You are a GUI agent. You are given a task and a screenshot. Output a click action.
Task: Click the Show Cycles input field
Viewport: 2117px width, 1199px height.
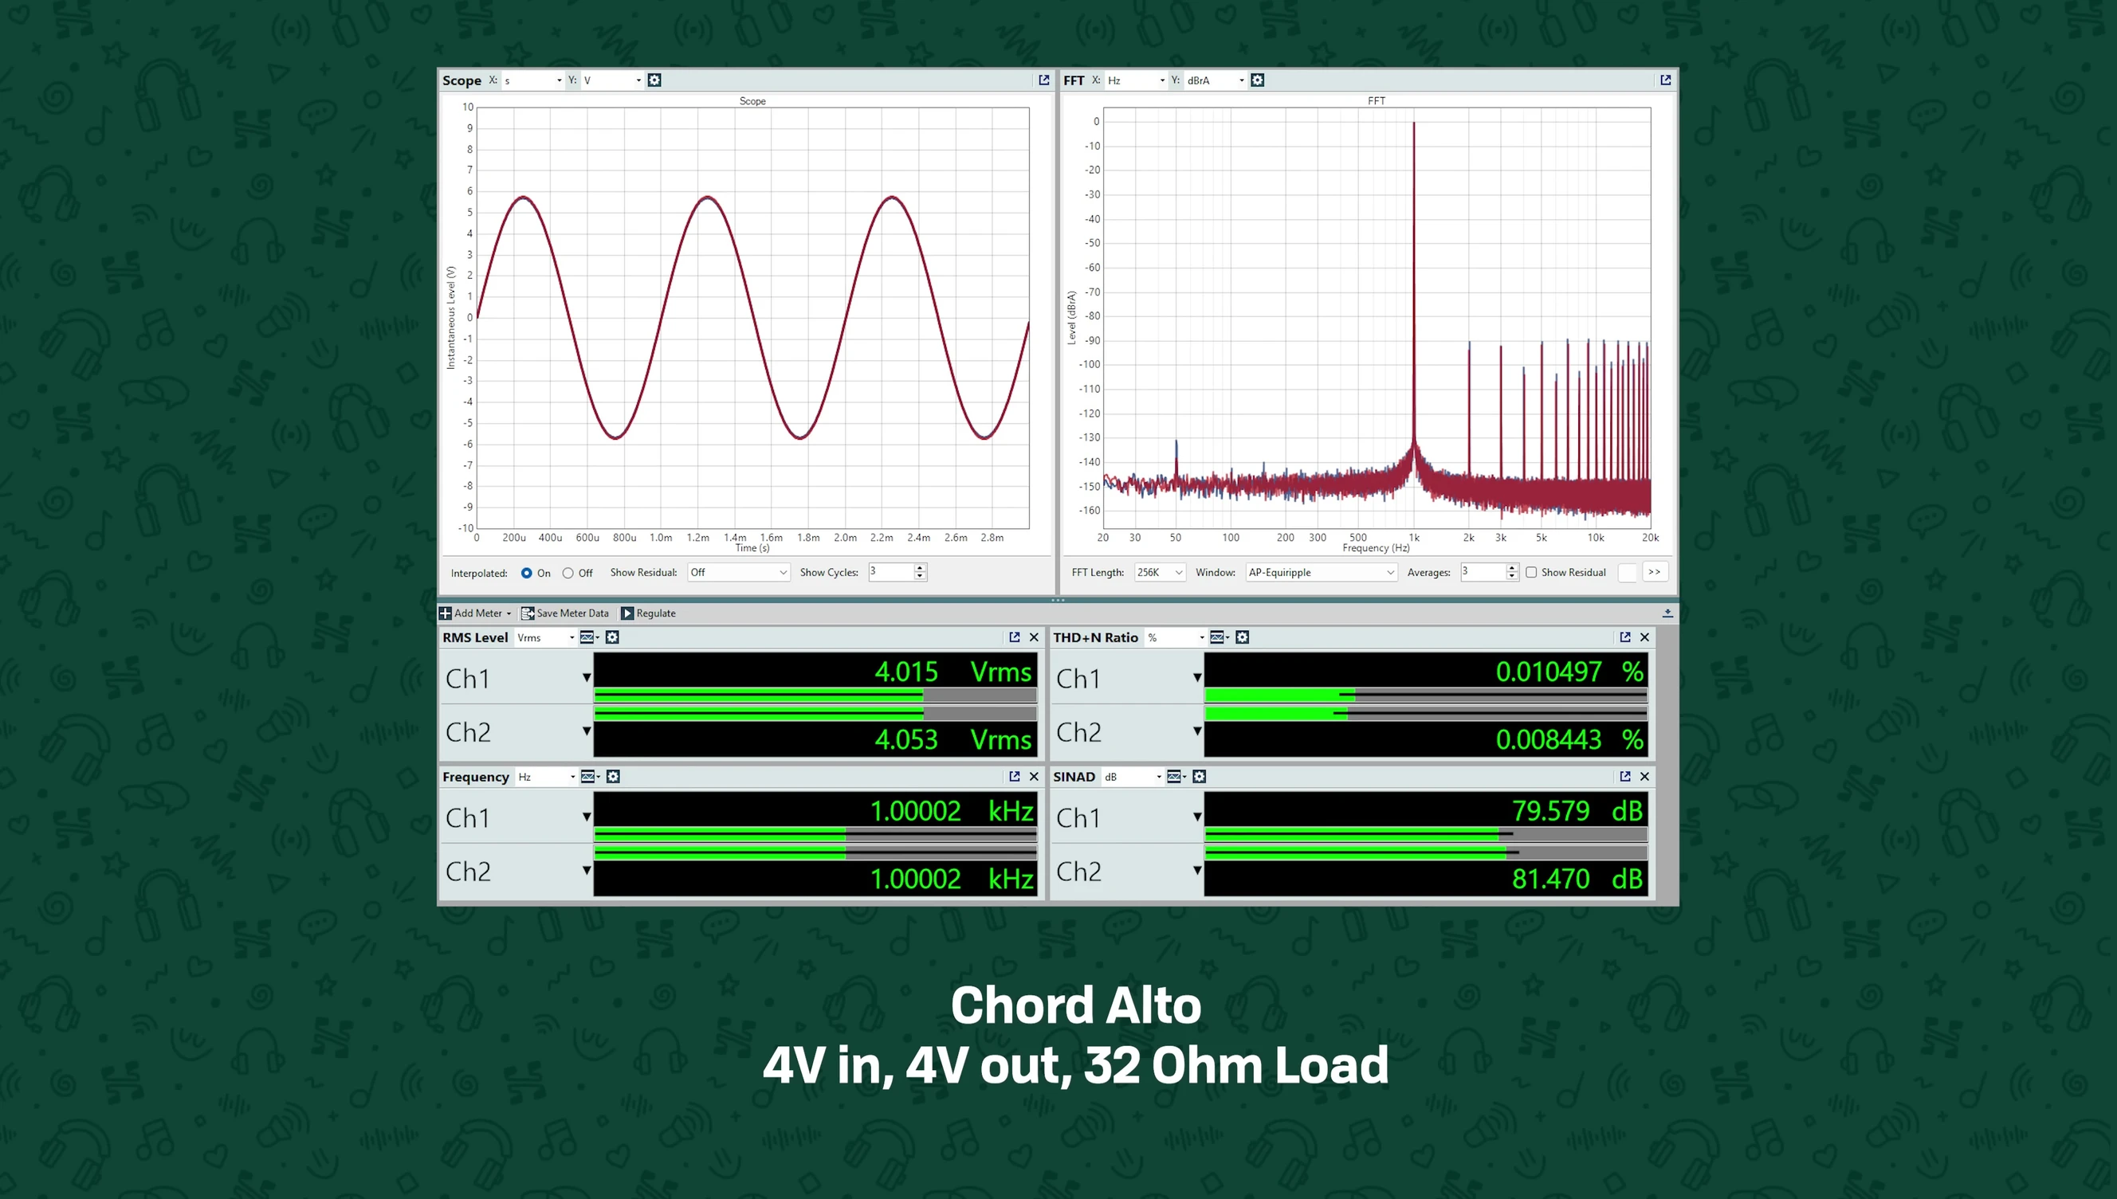tap(891, 572)
